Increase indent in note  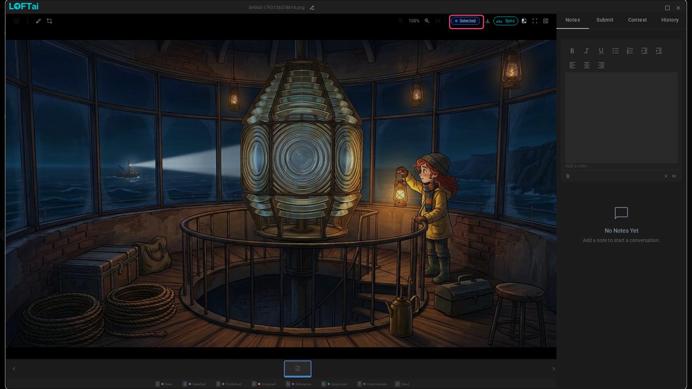click(644, 51)
